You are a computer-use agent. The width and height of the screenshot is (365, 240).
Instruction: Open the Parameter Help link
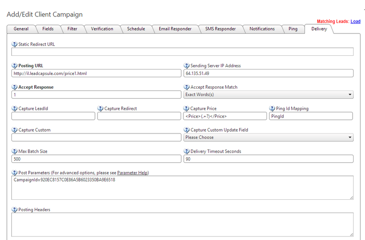(132, 173)
